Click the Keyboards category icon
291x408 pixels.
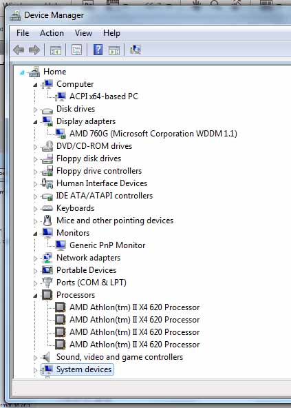[x=47, y=208]
